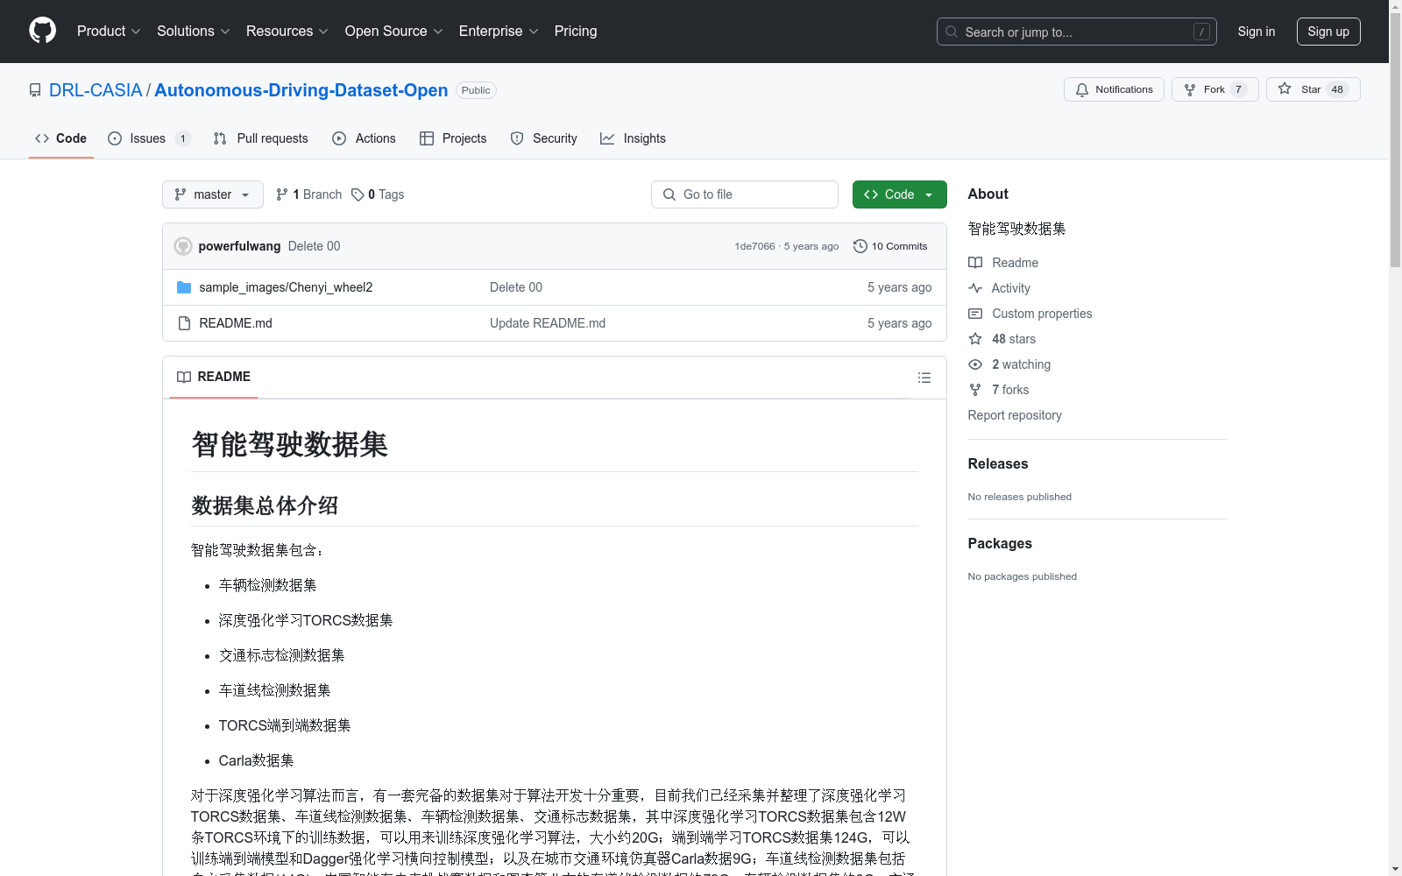Open the README.md file link

236,323
